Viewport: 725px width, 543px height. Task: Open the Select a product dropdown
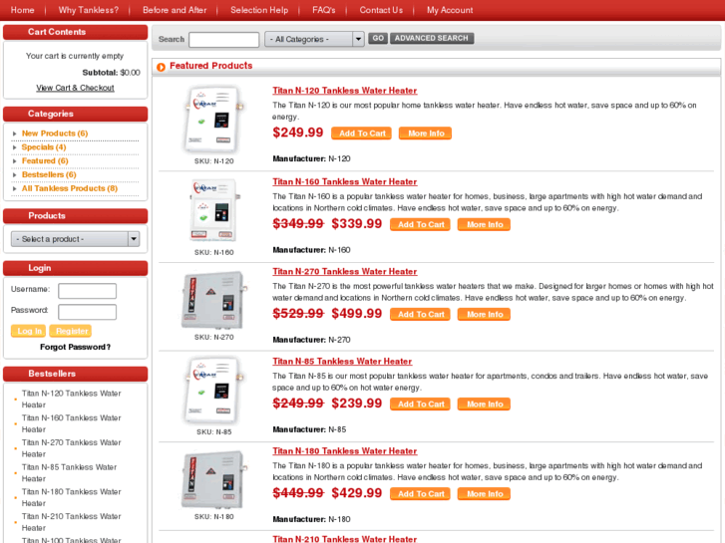(76, 239)
